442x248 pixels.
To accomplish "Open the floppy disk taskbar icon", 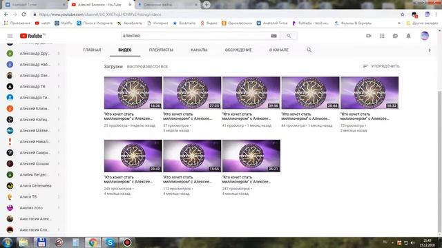I will [x=41, y=242].
